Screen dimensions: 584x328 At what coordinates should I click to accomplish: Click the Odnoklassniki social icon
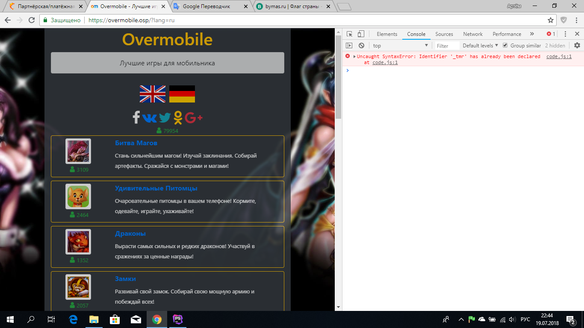pos(178,117)
